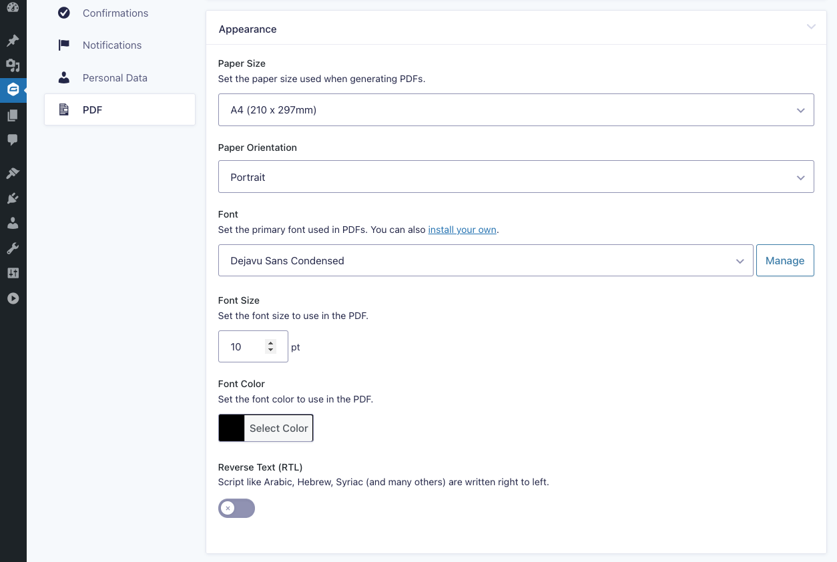Open the Pages icon in sidebar
This screenshot has height=562, width=837.
[13, 115]
